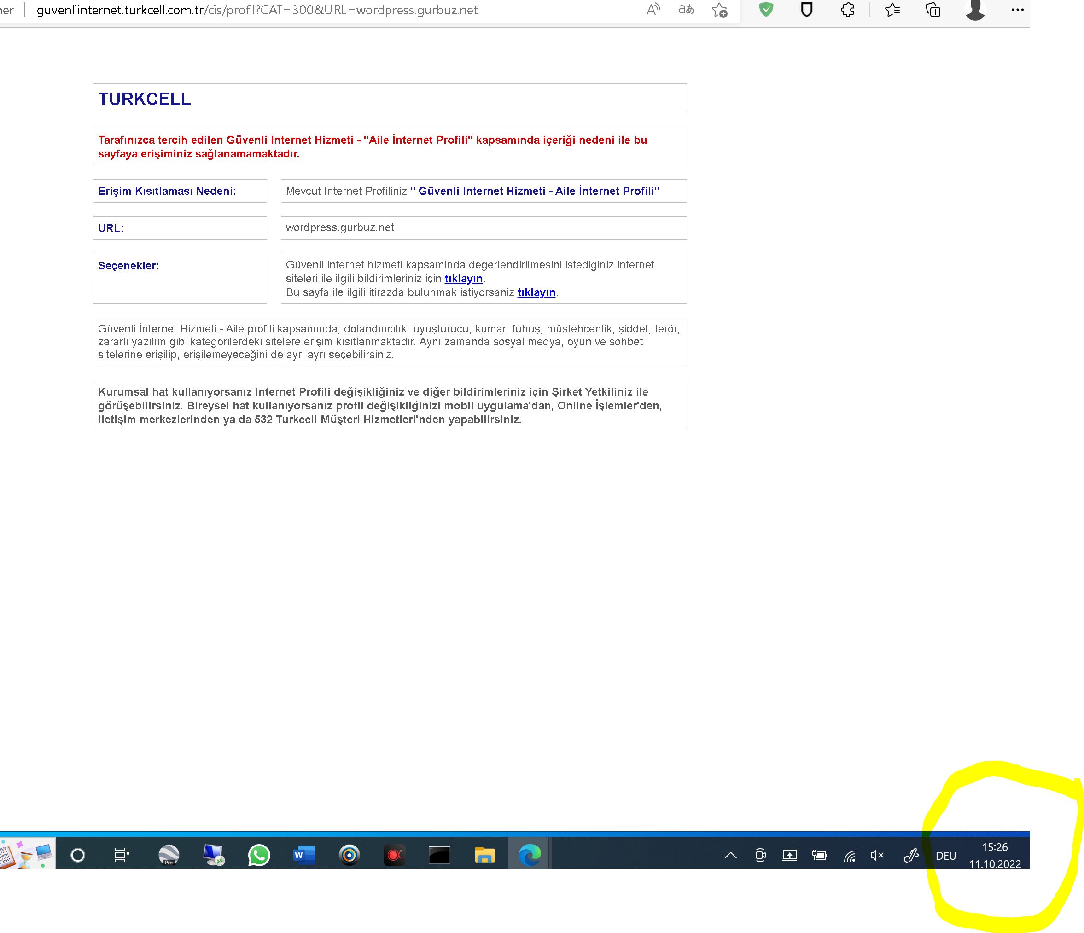Open the Wi-Fi network tray icon

pos(850,856)
